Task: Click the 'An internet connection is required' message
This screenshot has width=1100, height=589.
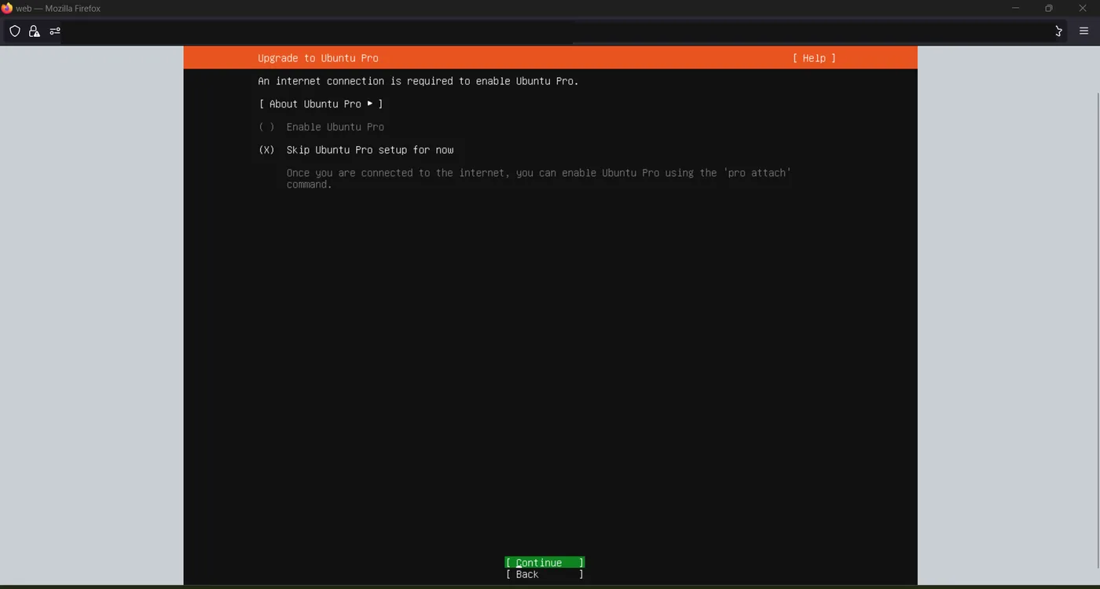Action: (x=418, y=81)
